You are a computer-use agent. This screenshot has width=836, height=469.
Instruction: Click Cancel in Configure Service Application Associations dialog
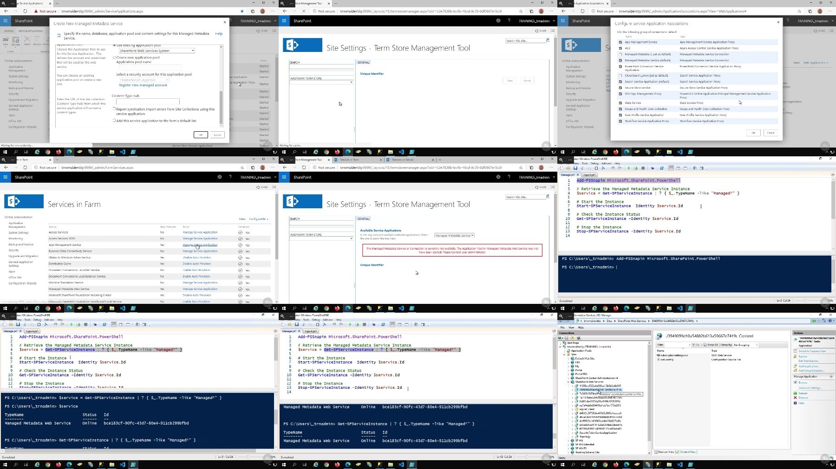[x=771, y=133]
